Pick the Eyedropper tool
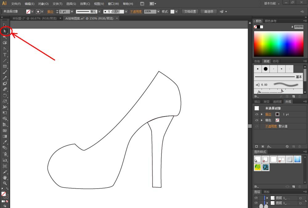 click(x=5, y=142)
